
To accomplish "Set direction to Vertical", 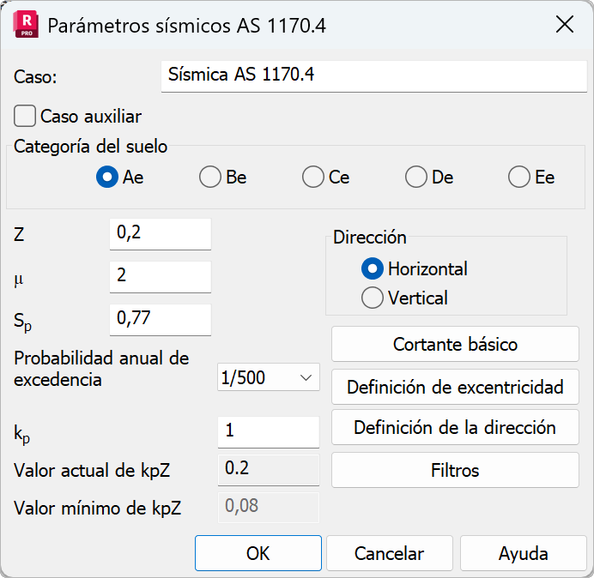I will 372,298.
